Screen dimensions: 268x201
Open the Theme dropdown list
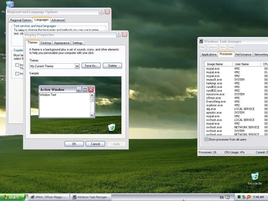tap(77, 66)
